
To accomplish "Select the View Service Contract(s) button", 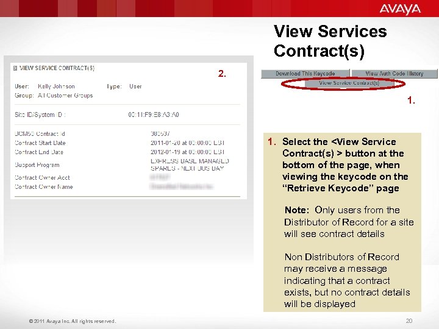I will click(349, 83).
